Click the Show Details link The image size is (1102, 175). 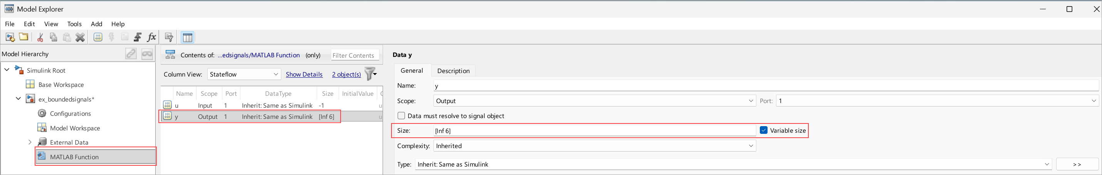click(304, 74)
